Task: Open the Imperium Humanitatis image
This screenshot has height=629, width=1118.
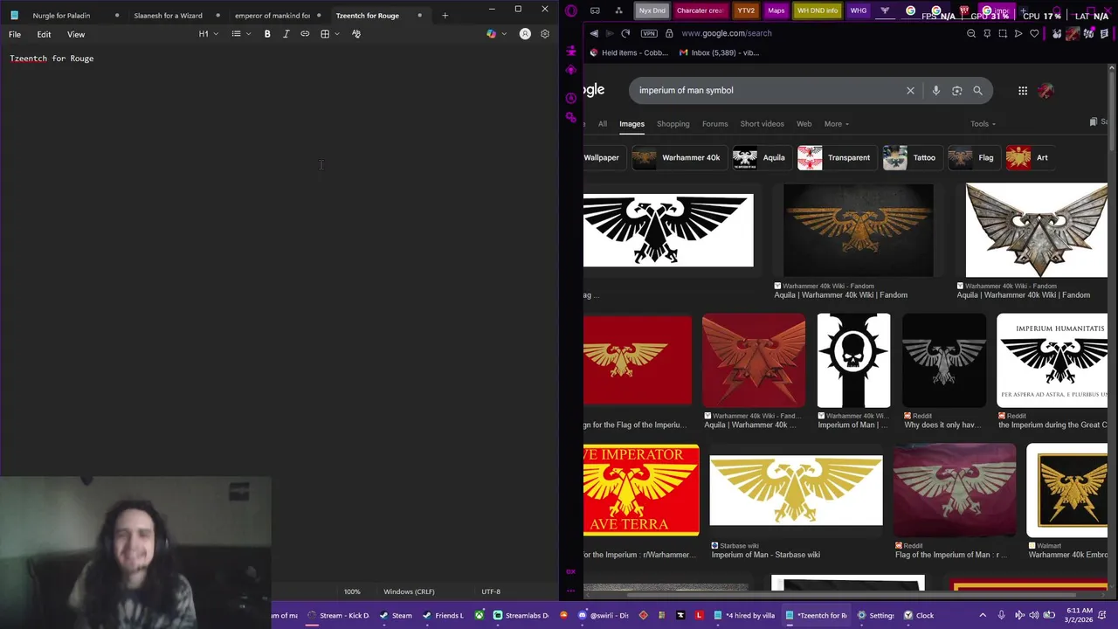Action: (1052, 361)
